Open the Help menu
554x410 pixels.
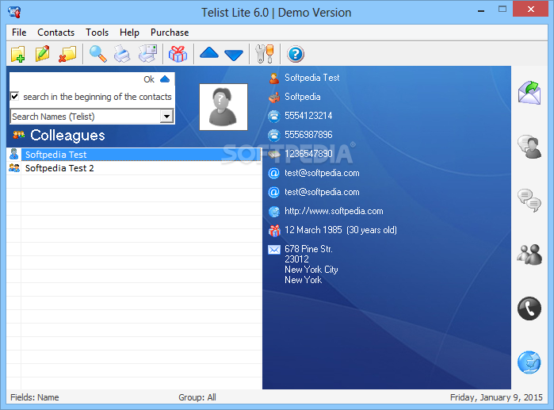129,33
